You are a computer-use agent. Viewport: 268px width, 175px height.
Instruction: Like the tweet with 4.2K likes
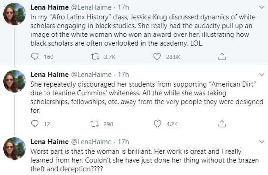157,124
